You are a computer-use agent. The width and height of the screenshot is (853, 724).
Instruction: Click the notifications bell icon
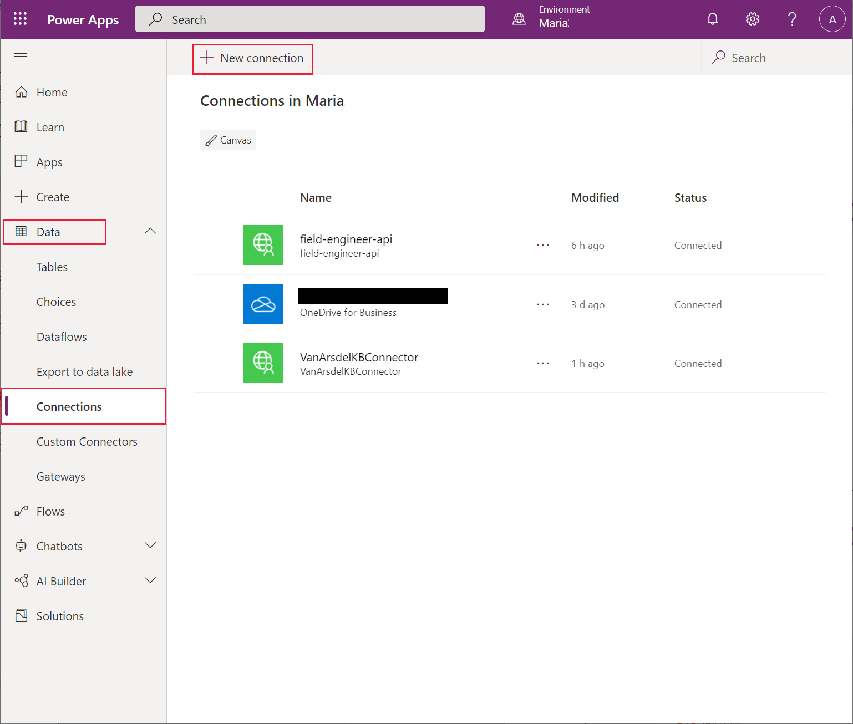tap(712, 18)
